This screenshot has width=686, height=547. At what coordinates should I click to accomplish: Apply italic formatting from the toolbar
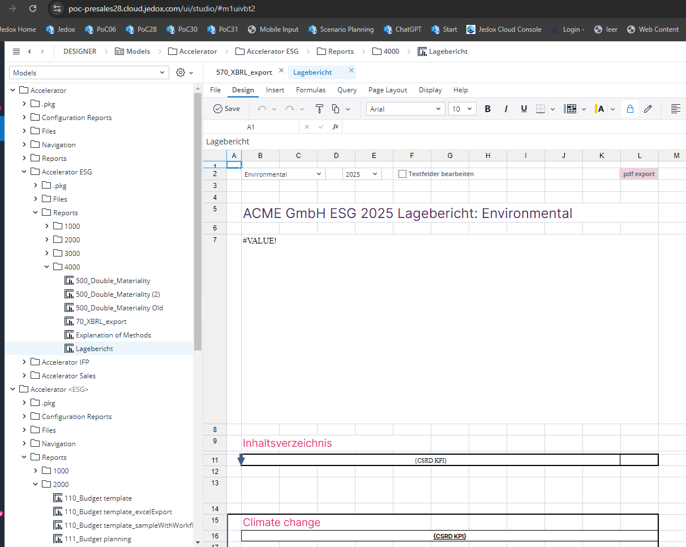coord(506,109)
